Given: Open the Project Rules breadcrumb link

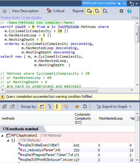Looking at the screenshot, I should 10,18.
